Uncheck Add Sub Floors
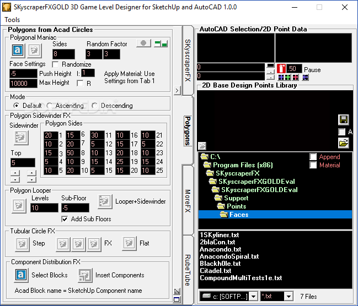 click(65, 219)
